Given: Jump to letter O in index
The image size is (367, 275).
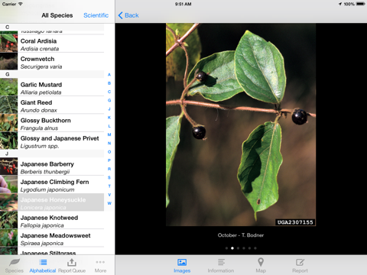Looking at the screenshot, I should tap(109, 152).
